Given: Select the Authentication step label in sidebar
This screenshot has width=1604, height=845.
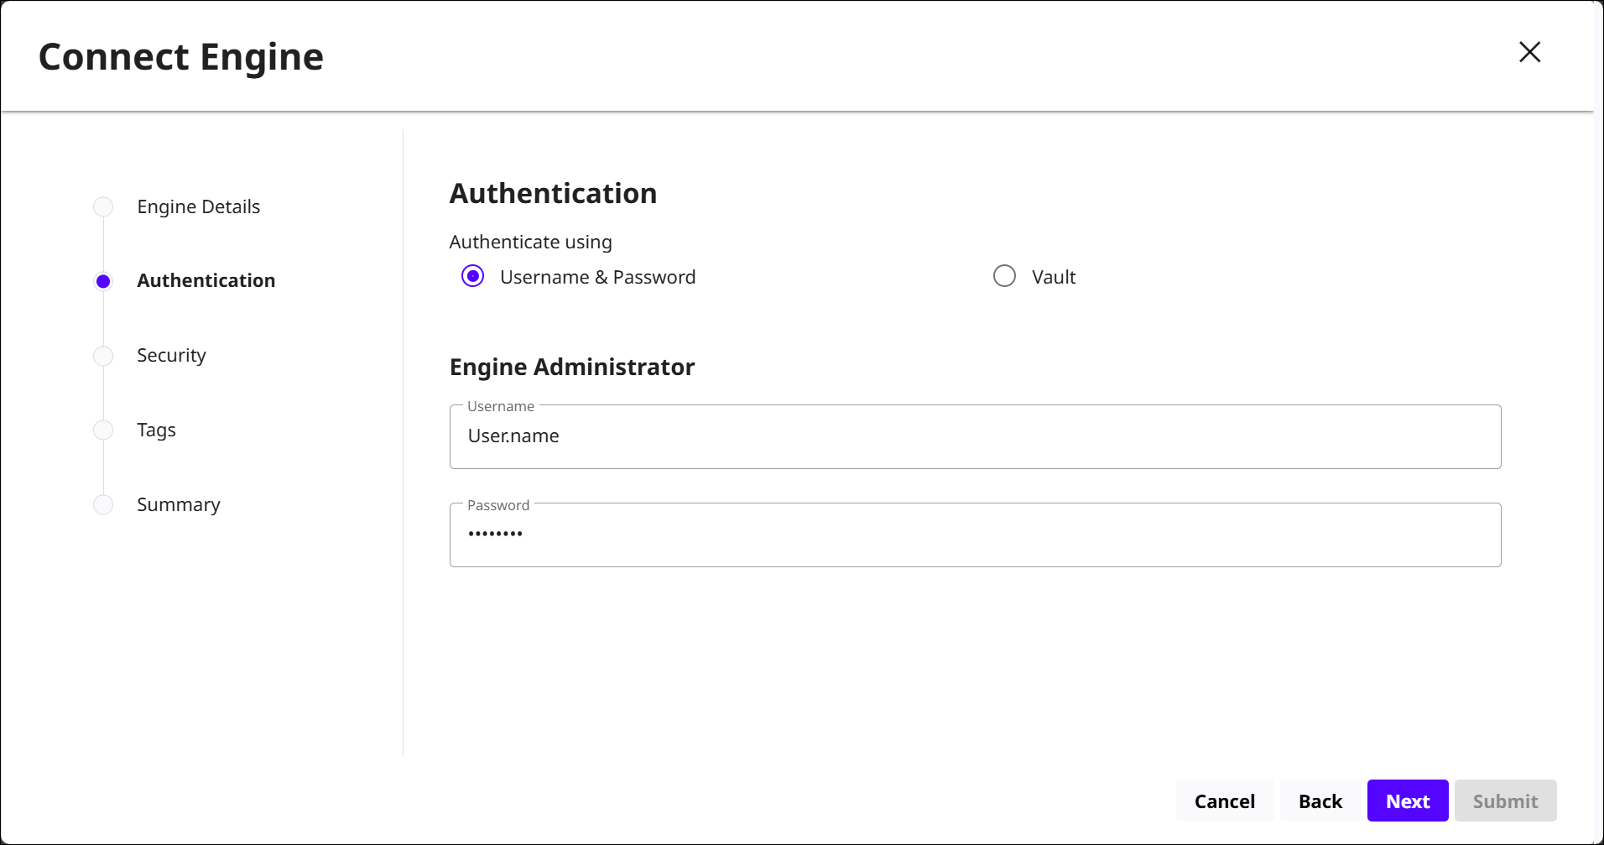Looking at the screenshot, I should (206, 280).
